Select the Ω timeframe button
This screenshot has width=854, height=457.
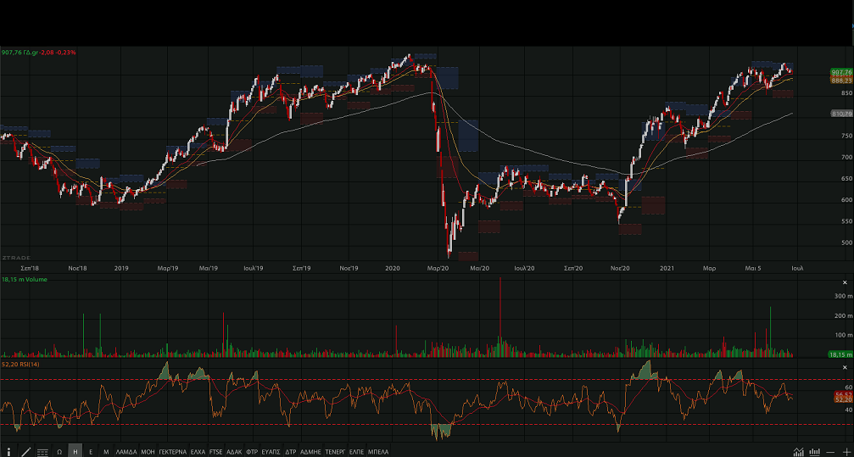(x=59, y=452)
